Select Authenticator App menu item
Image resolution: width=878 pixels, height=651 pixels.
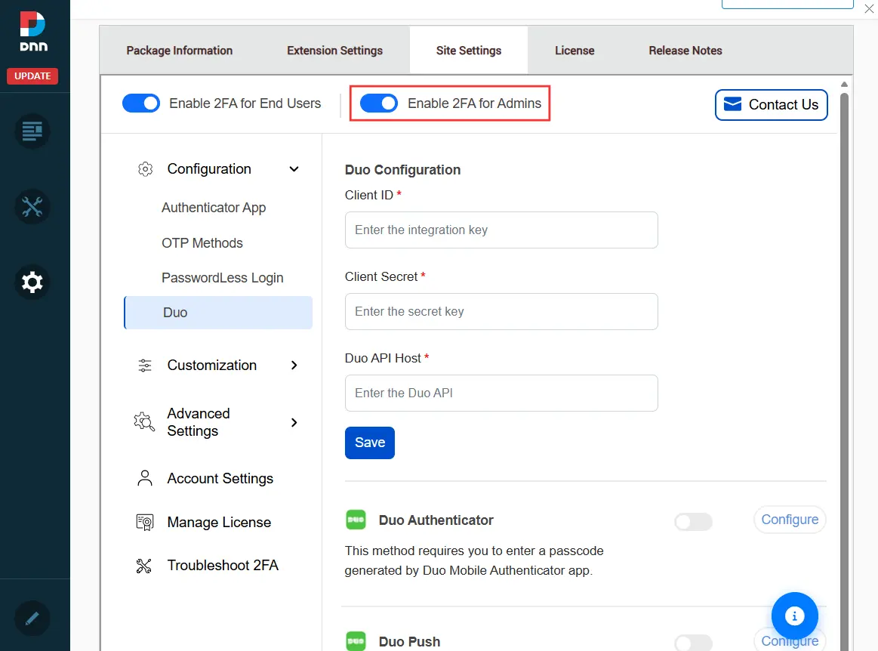tap(214, 208)
